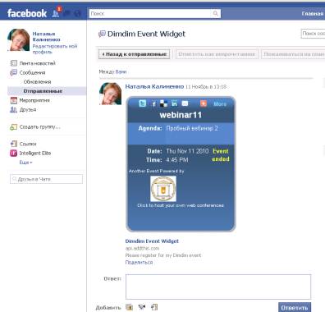Open Мероприятия in the sidebar
Screen dimensions: 325x312
point(34,100)
